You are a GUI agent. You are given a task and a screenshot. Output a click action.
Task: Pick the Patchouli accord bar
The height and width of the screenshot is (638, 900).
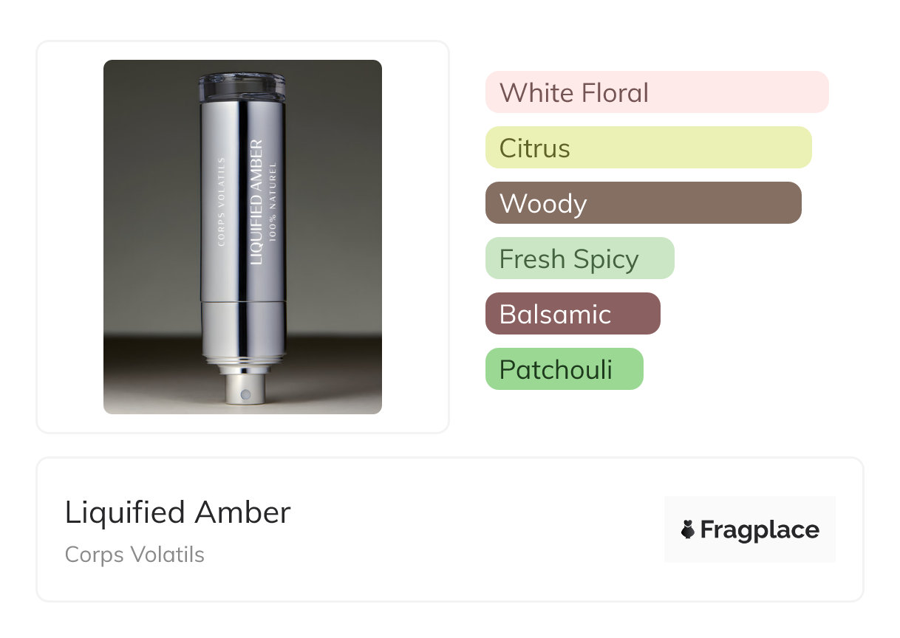point(564,369)
